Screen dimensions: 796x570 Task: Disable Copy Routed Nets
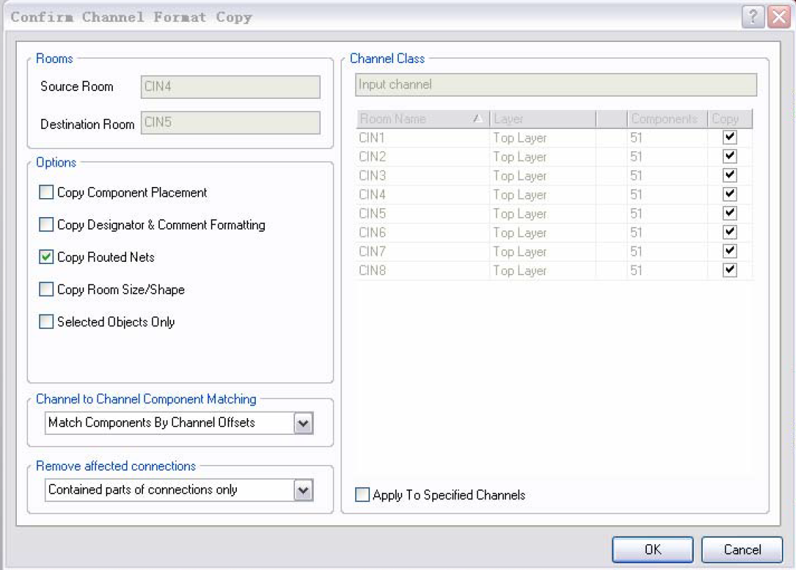pyautogui.click(x=46, y=256)
